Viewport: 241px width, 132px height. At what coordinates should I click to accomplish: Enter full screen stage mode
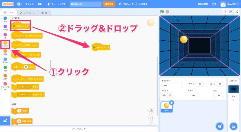pos(237,12)
